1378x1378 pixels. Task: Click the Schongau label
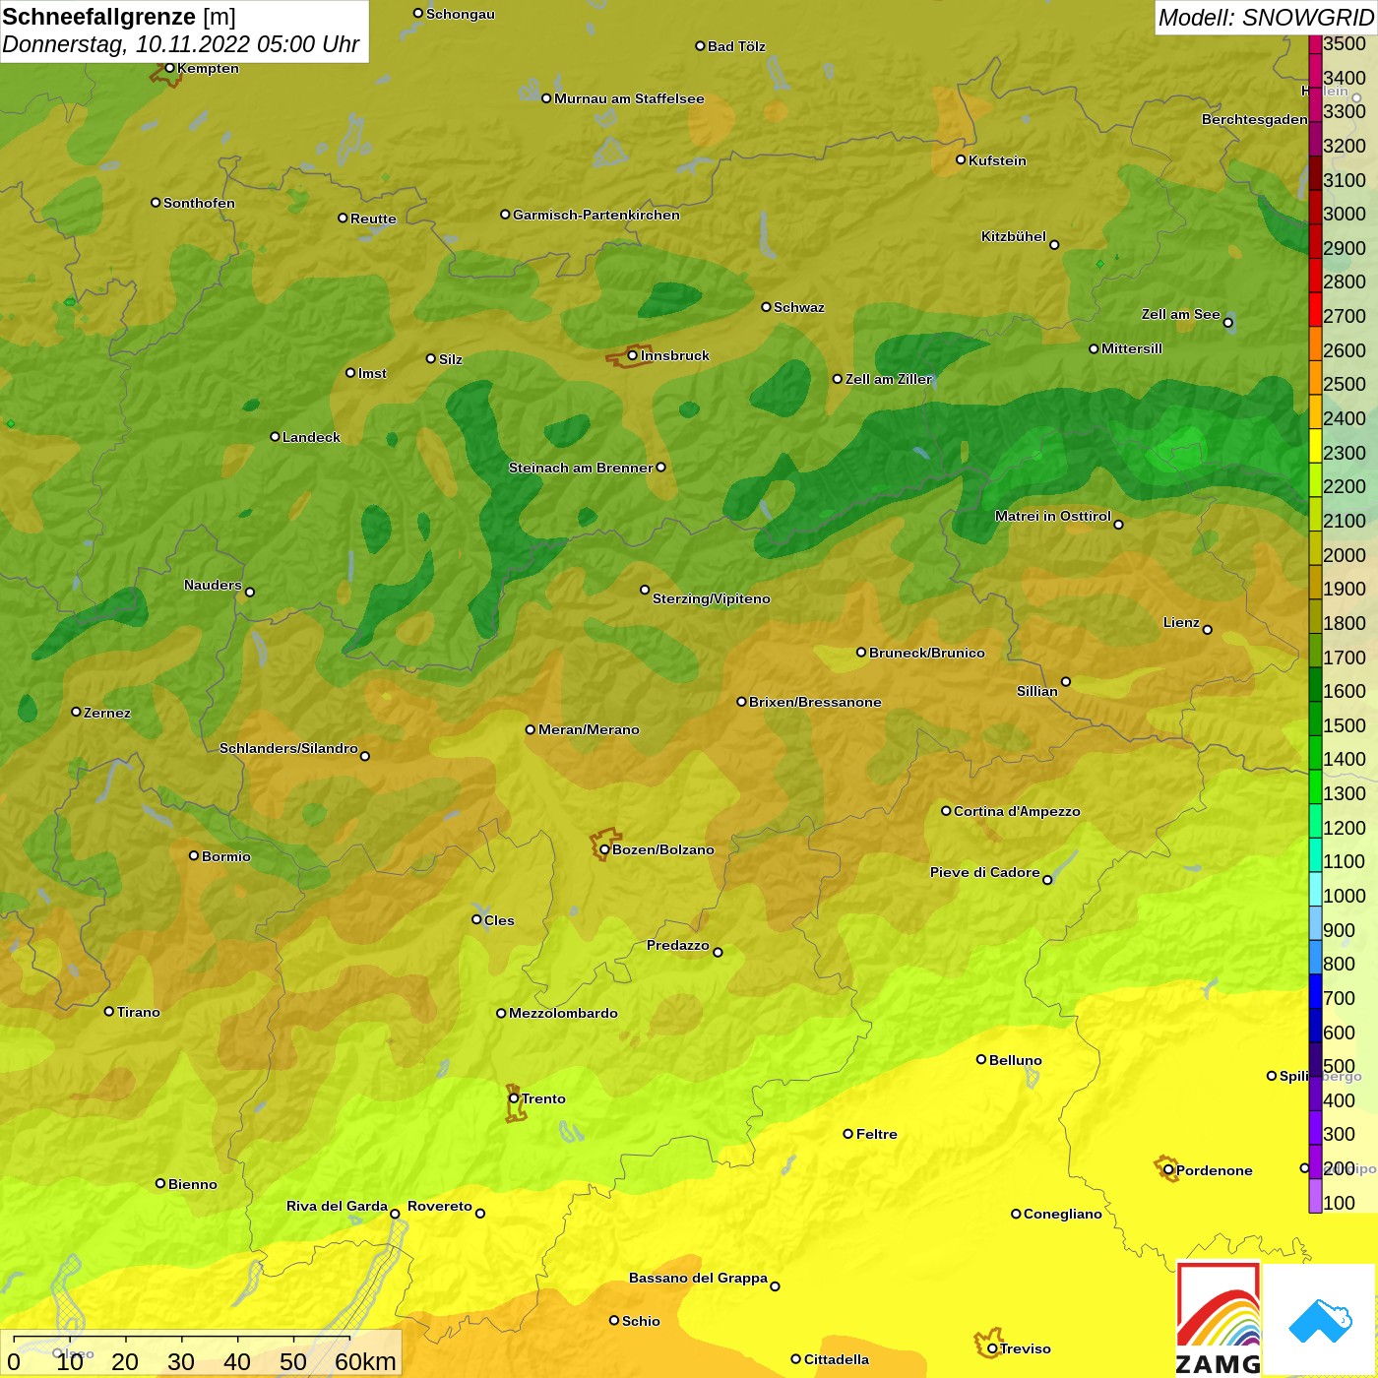pos(461,14)
